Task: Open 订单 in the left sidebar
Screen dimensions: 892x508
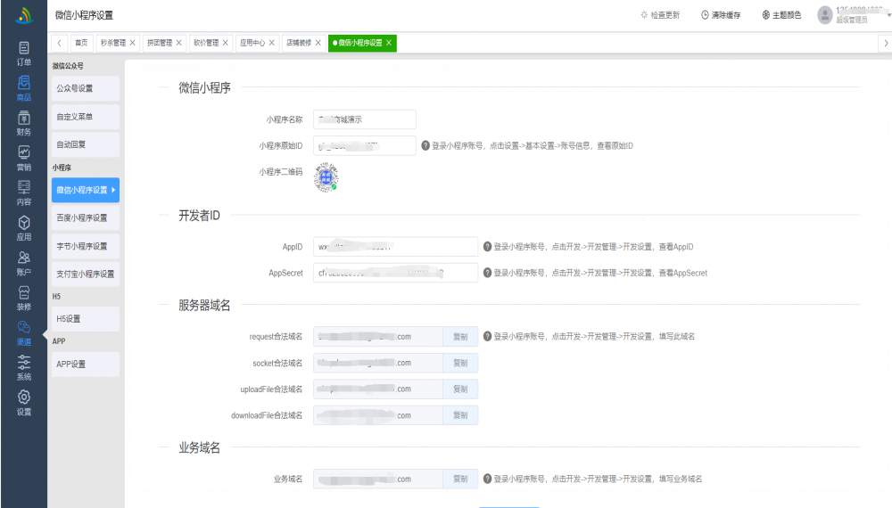Action: tap(23, 52)
